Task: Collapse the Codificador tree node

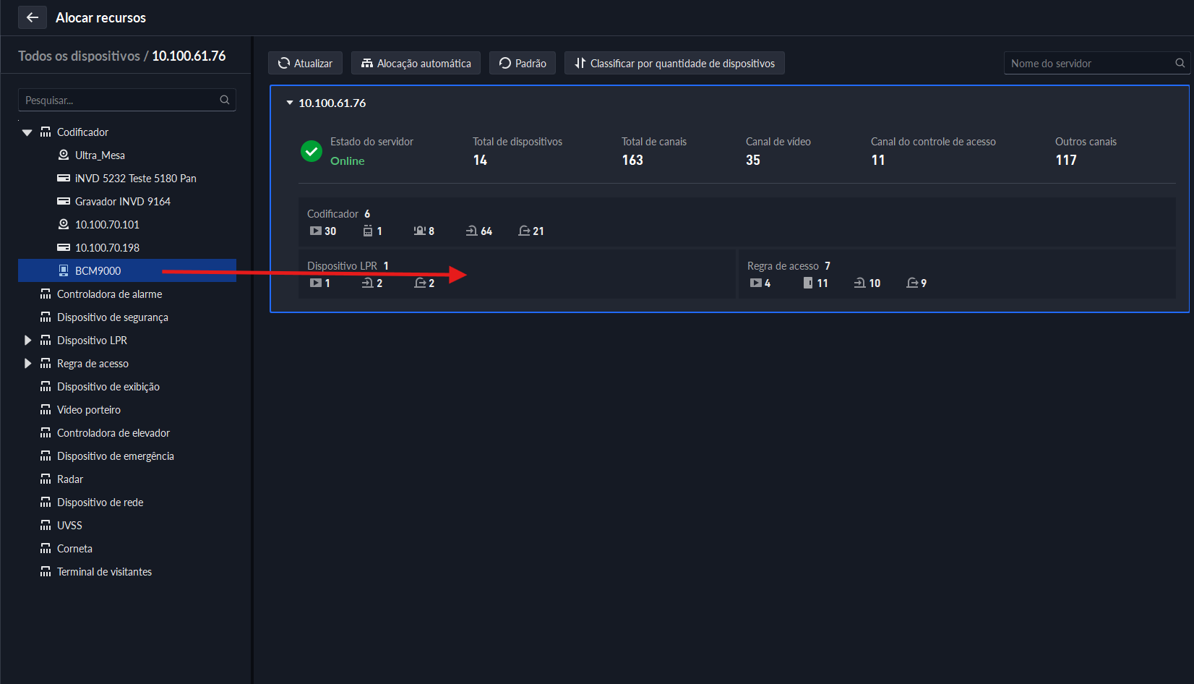Action: 27,132
